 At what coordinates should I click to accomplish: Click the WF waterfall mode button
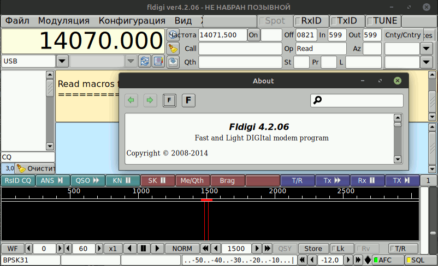coord(13,249)
